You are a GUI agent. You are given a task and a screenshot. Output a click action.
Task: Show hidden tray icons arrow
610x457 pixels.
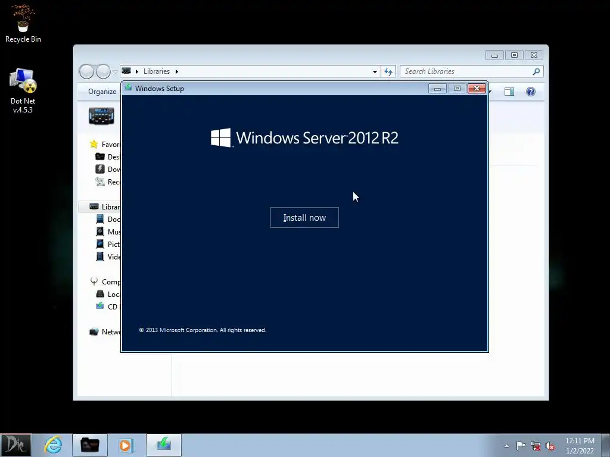(506, 446)
